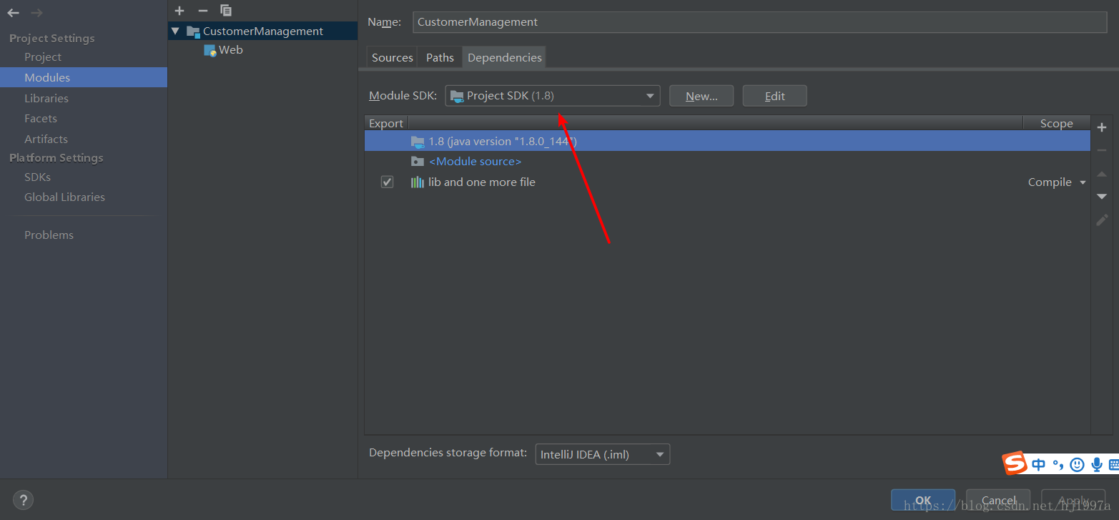Confirm with the OK button

923,500
